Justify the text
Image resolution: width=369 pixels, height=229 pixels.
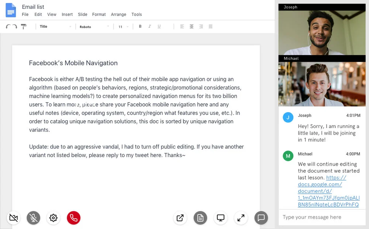tap(211, 27)
